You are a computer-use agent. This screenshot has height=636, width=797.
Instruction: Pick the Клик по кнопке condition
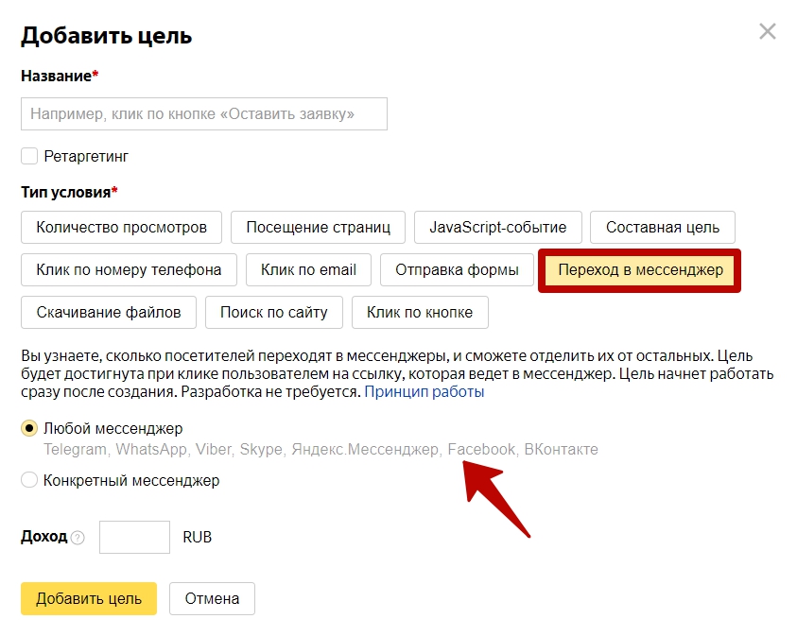tap(420, 313)
